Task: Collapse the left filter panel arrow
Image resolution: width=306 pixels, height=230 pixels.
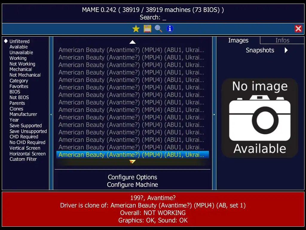Action: tap(51, 115)
